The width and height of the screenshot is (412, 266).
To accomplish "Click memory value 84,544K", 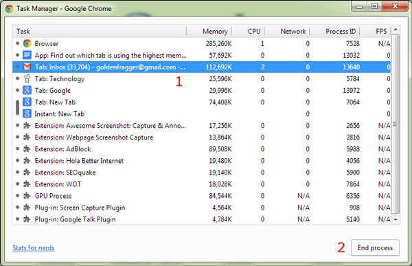I will (220, 196).
